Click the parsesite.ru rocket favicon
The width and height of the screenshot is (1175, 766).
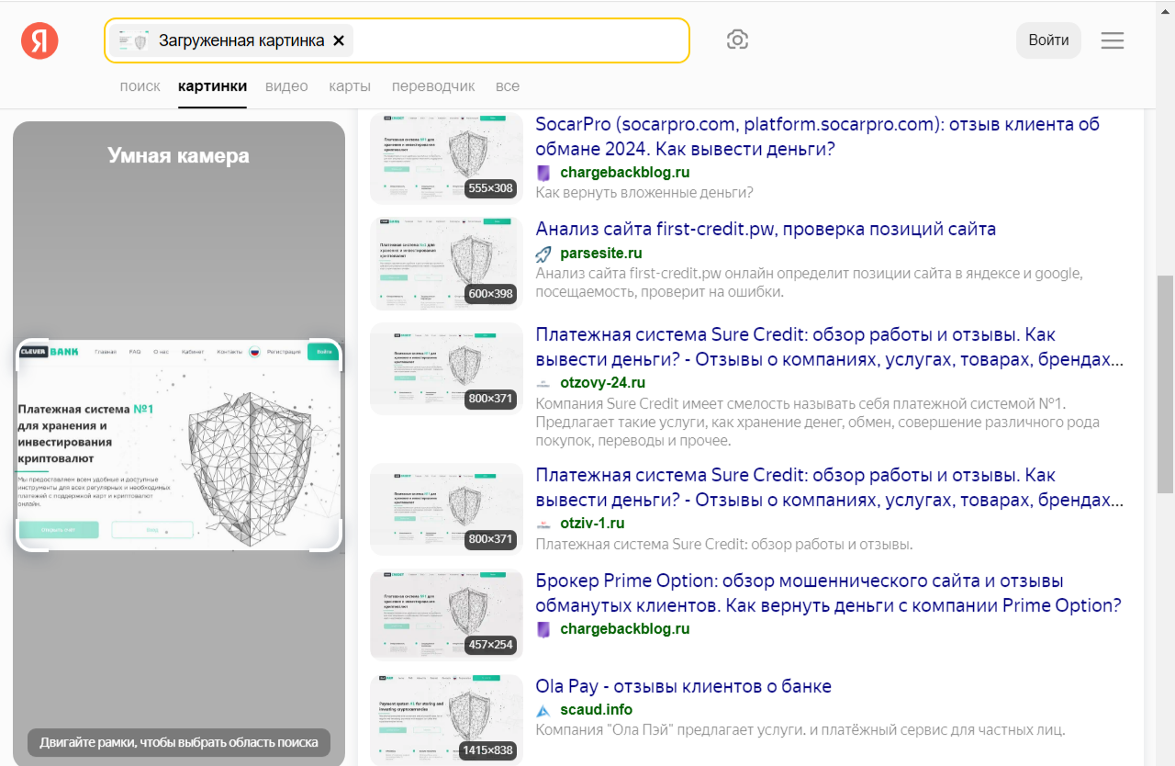(x=543, y=253)
